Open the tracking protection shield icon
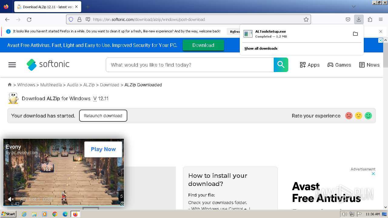This screenshot has height=218, width=388. pos(71,19)
